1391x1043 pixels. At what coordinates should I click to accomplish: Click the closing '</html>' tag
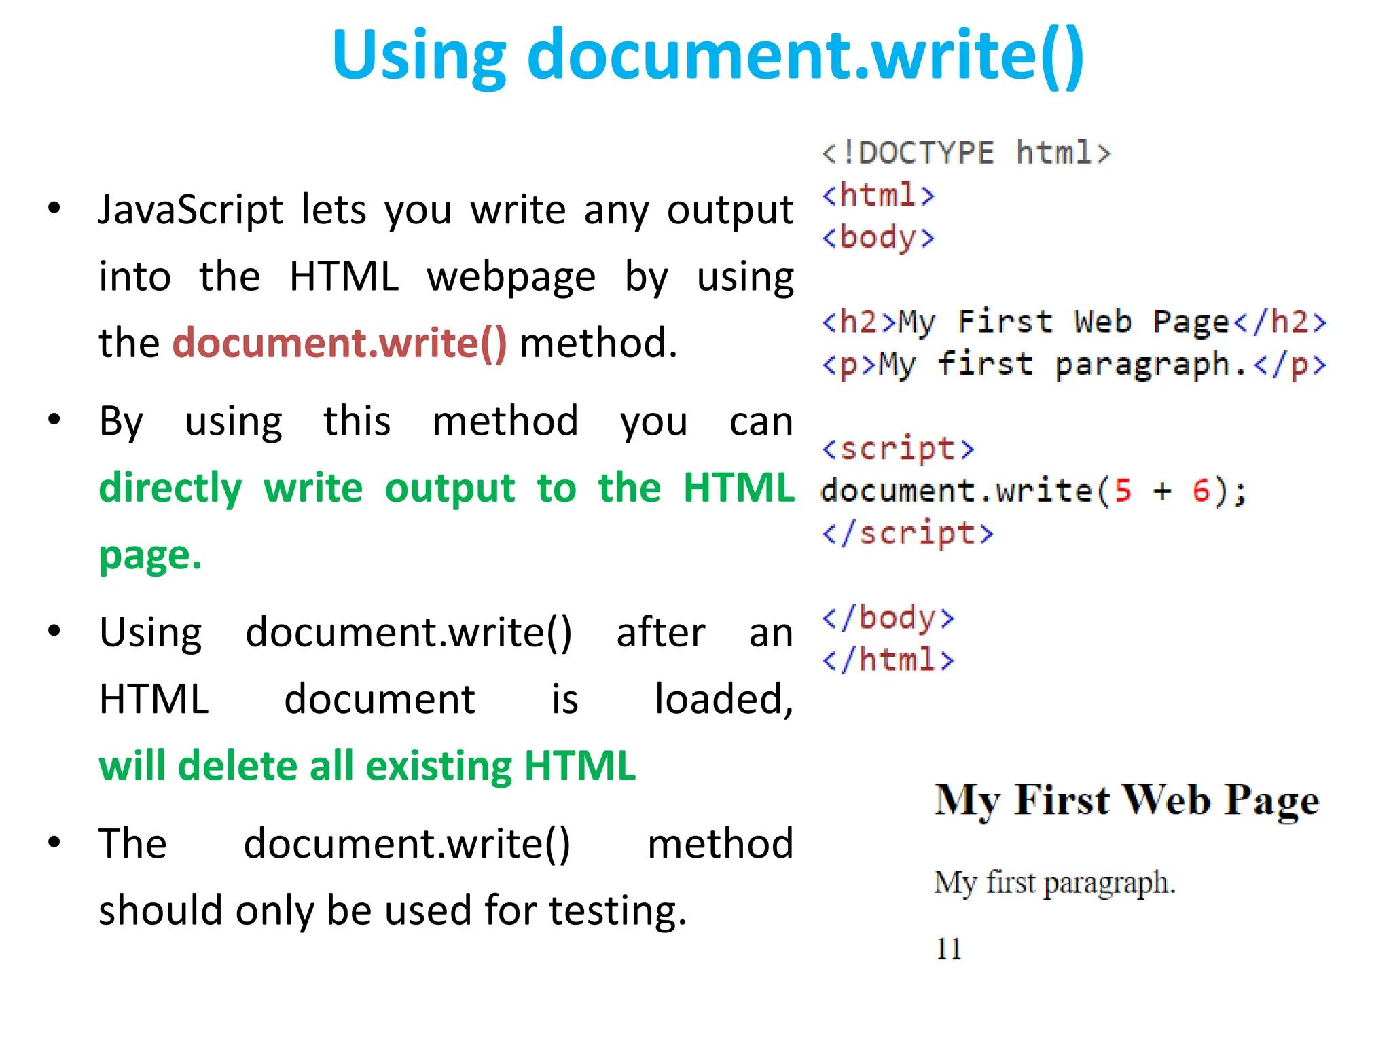point(888,660)
